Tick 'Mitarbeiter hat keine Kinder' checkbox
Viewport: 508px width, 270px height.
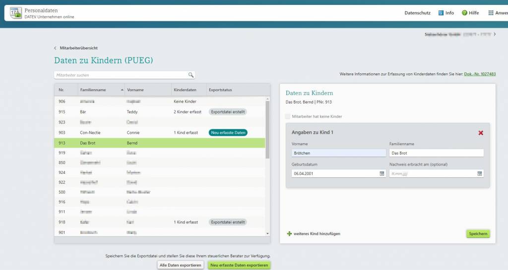(288, 116)
